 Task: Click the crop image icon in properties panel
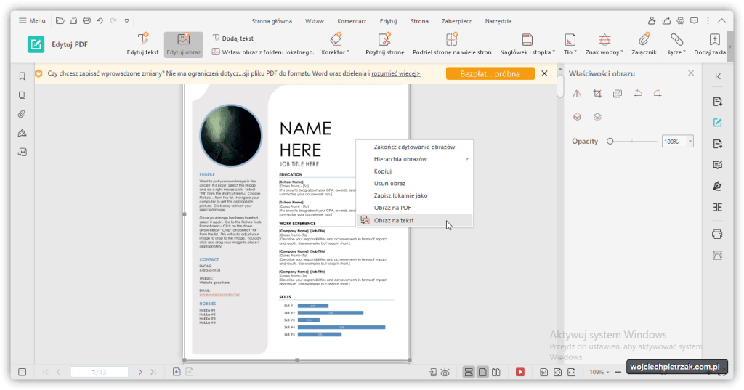pyautogui.click(x=597, y=94)
